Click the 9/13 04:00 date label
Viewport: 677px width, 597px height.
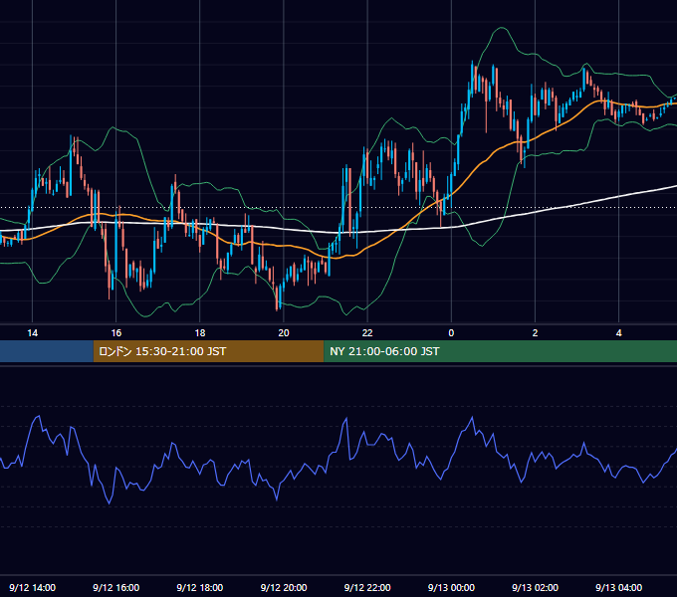click(x=618, y=587)
